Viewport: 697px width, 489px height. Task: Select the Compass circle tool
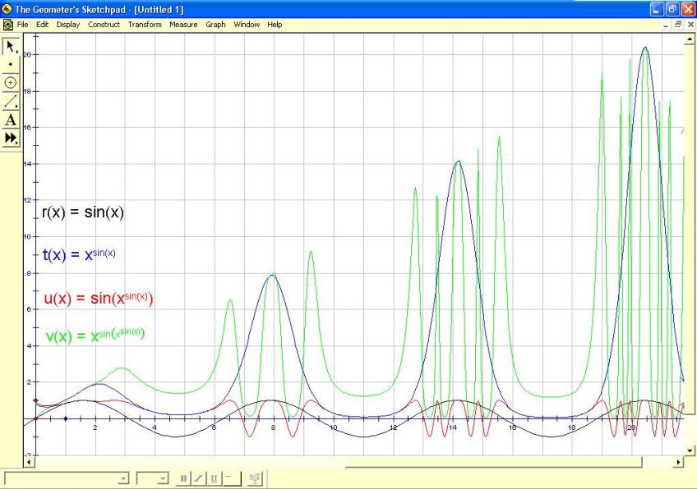tap(11, 83)
